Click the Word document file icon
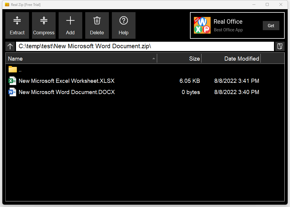Viewport: 290px width, 207px height. click(12, 92)
